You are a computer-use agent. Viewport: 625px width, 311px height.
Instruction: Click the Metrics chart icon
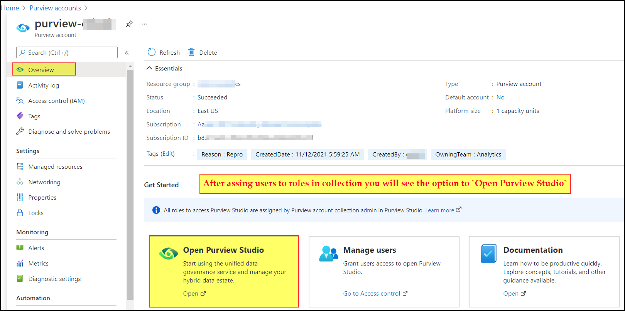click(20, 263)
